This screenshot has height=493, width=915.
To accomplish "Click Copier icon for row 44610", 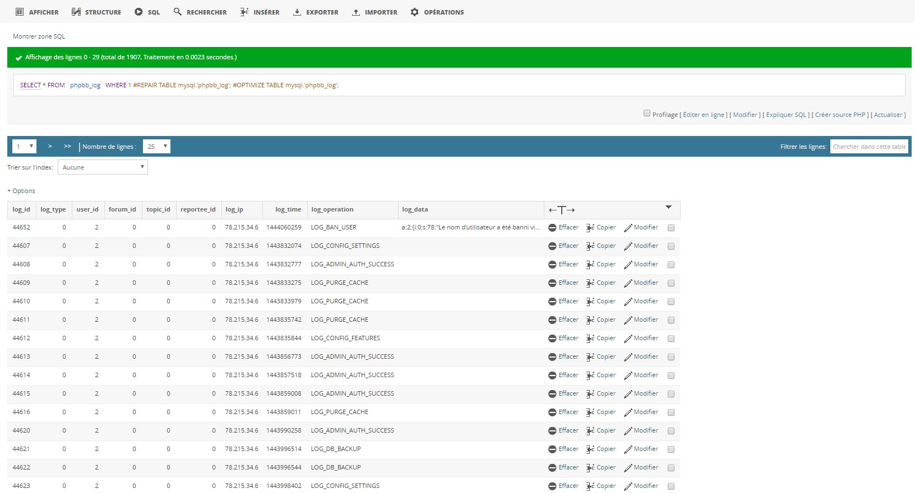I will 590,302.
